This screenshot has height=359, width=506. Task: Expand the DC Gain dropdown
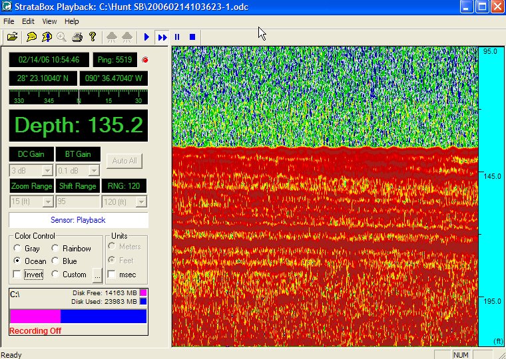coord(47,170)
